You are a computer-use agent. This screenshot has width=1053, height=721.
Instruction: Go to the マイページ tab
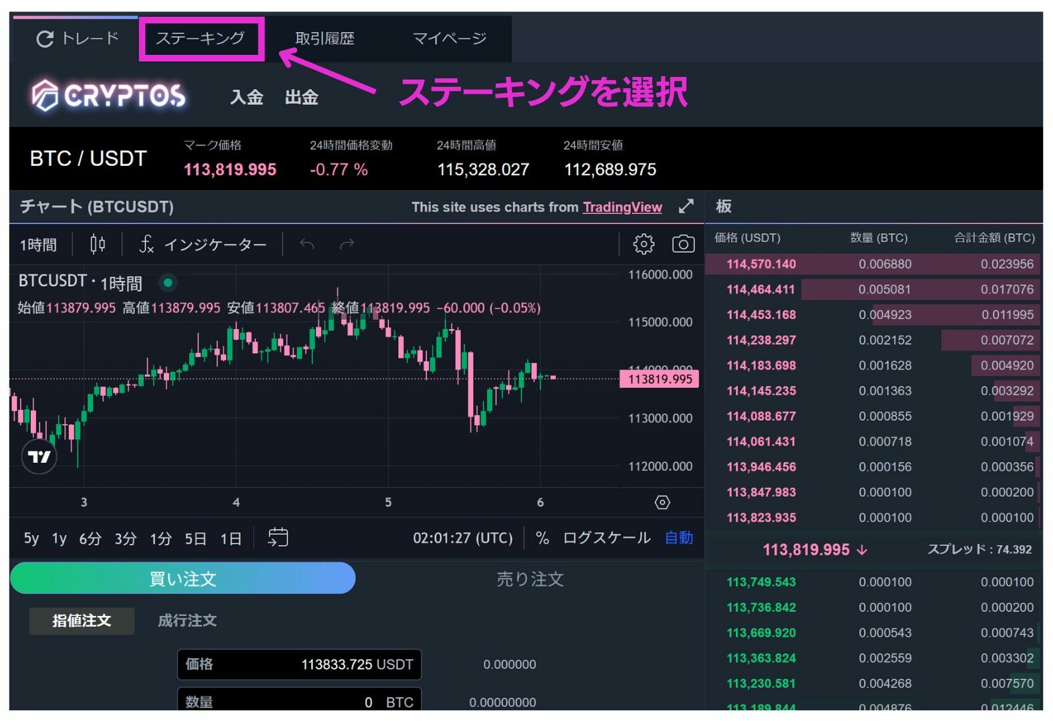tap(450, 39)
